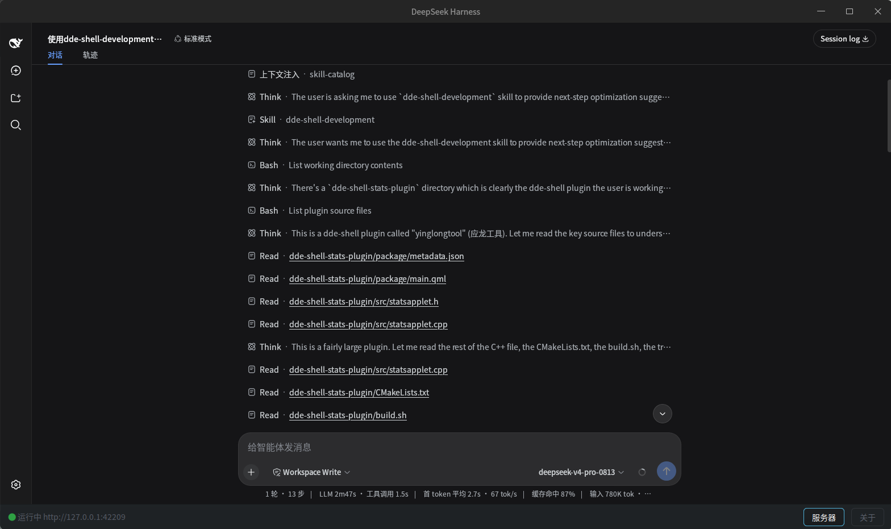Click the 给智能体发消息 message input field
Image resolution: width=891 pixels, height=529 pixels.
click(x=459, y=447)
